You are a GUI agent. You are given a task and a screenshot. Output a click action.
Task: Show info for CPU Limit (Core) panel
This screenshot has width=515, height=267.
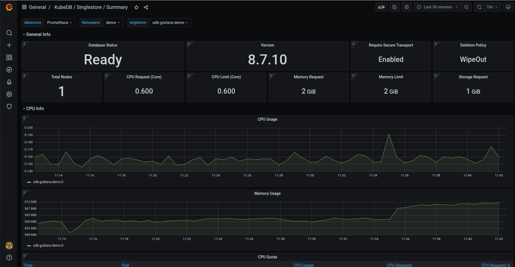(189, 76)
